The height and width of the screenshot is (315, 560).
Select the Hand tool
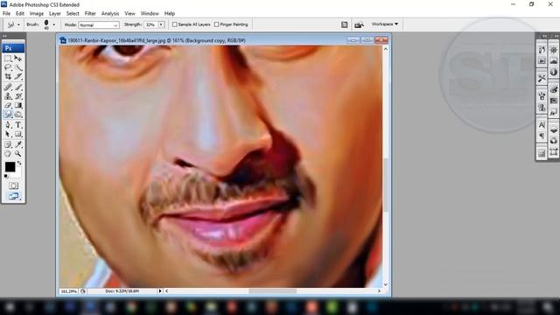point(8,154)
